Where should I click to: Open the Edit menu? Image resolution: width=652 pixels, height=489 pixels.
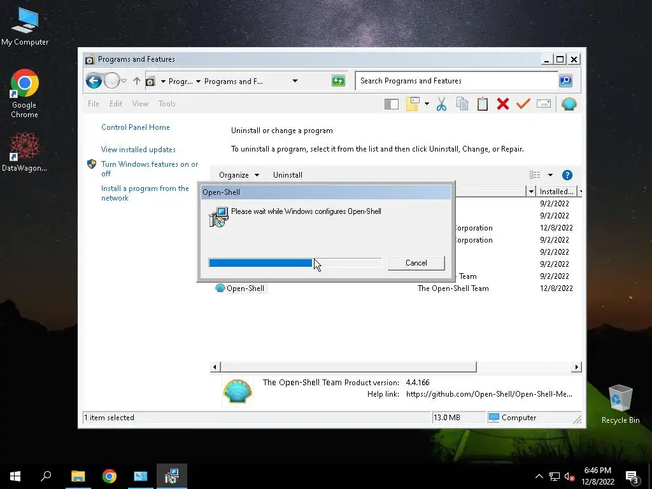coord(116,104)
